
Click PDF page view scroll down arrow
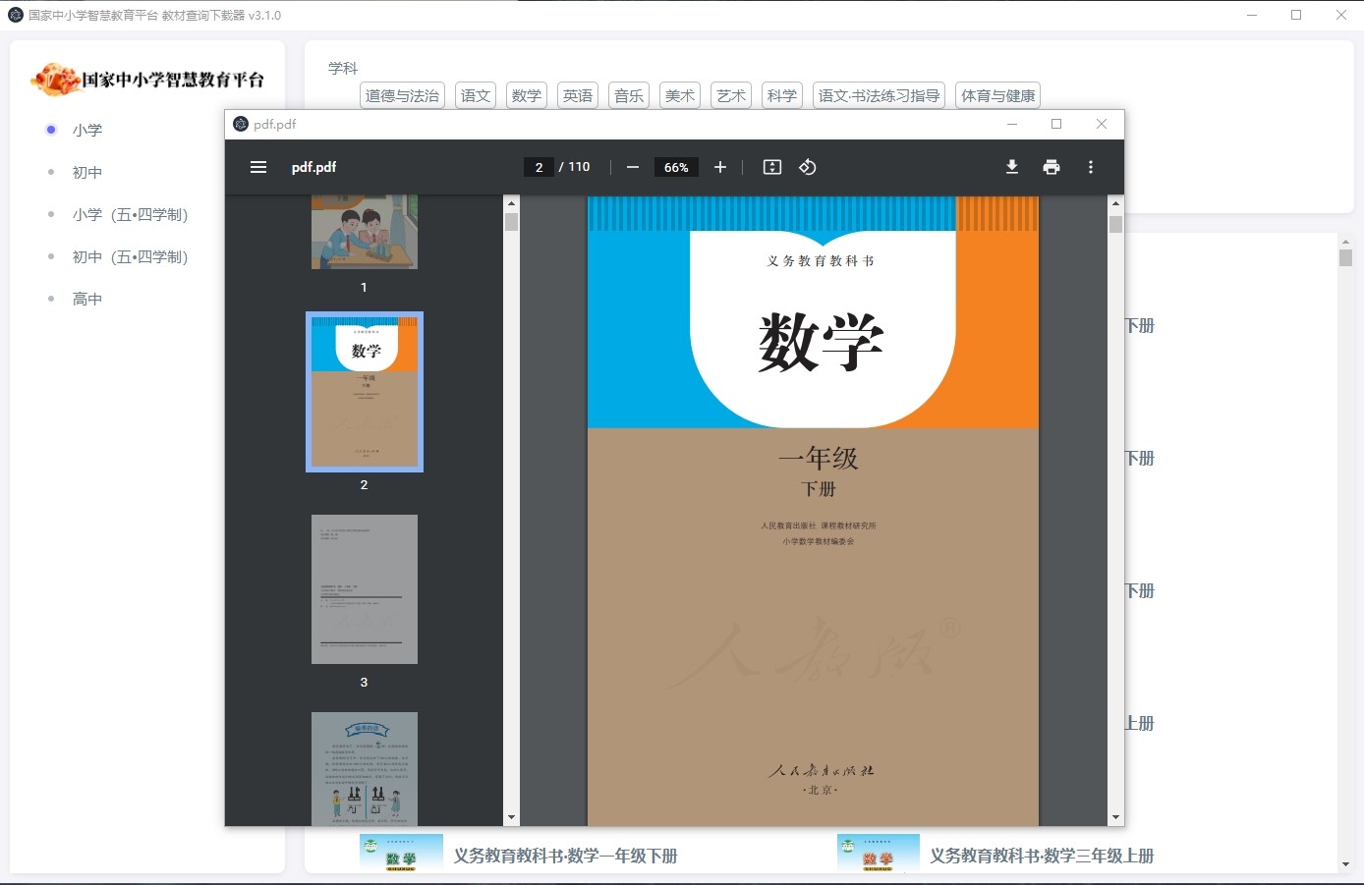pos(1115,817)
